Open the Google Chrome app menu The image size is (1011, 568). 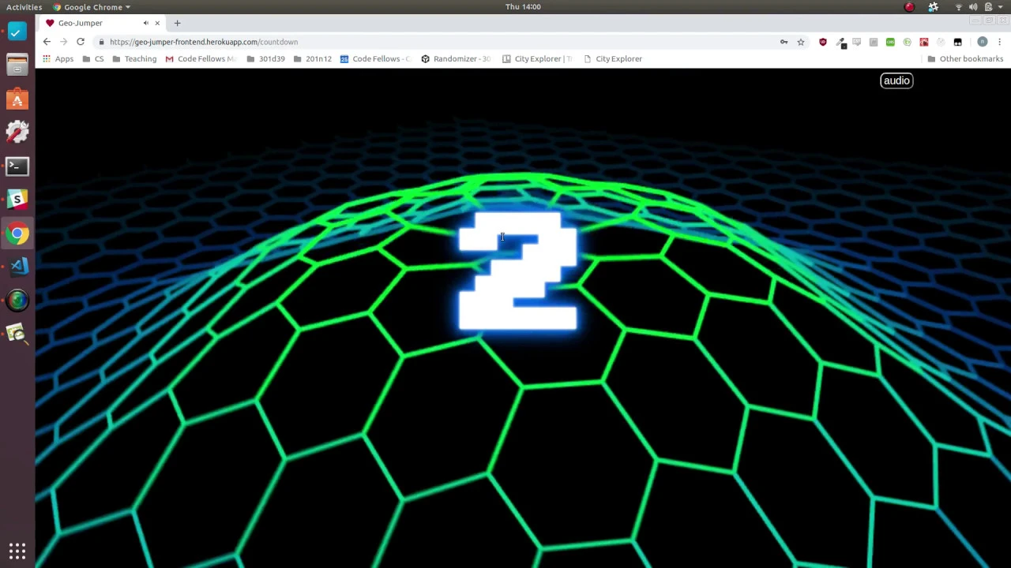coord(91,7)
